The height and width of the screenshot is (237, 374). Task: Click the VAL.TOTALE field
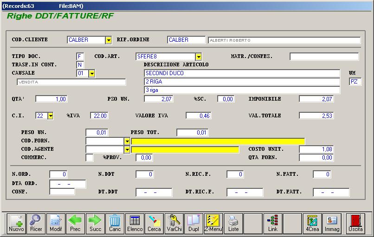[316, 116]
